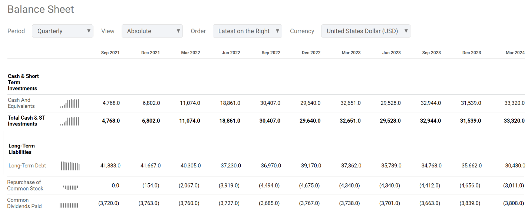Click the Mar 2024 column header
This screenshot has width=531, height=213.
[x=515, y=53]
